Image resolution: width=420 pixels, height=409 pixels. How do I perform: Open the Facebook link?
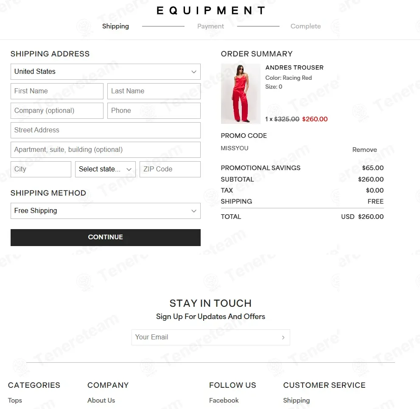click(x=224, y=401)
